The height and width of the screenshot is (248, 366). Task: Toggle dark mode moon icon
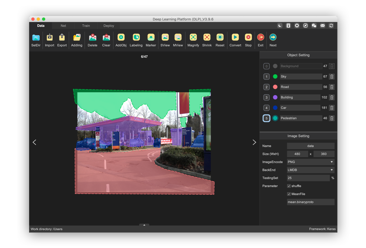(280, 26)
